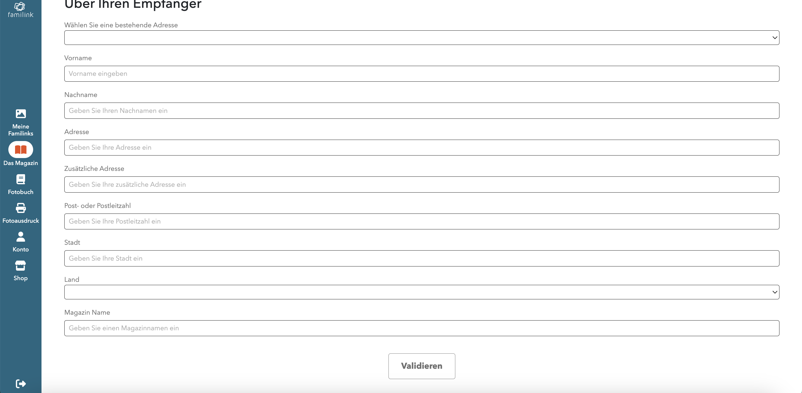
Task: Open the familink logo home
Action: (x=21, y=10)
